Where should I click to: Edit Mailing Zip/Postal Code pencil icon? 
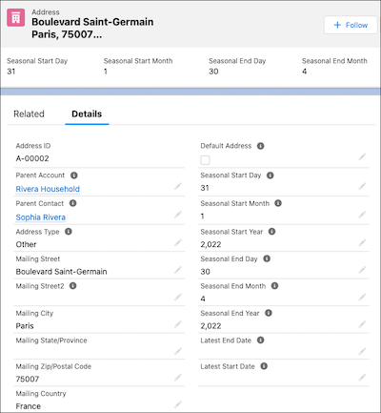tap(178, 378)
